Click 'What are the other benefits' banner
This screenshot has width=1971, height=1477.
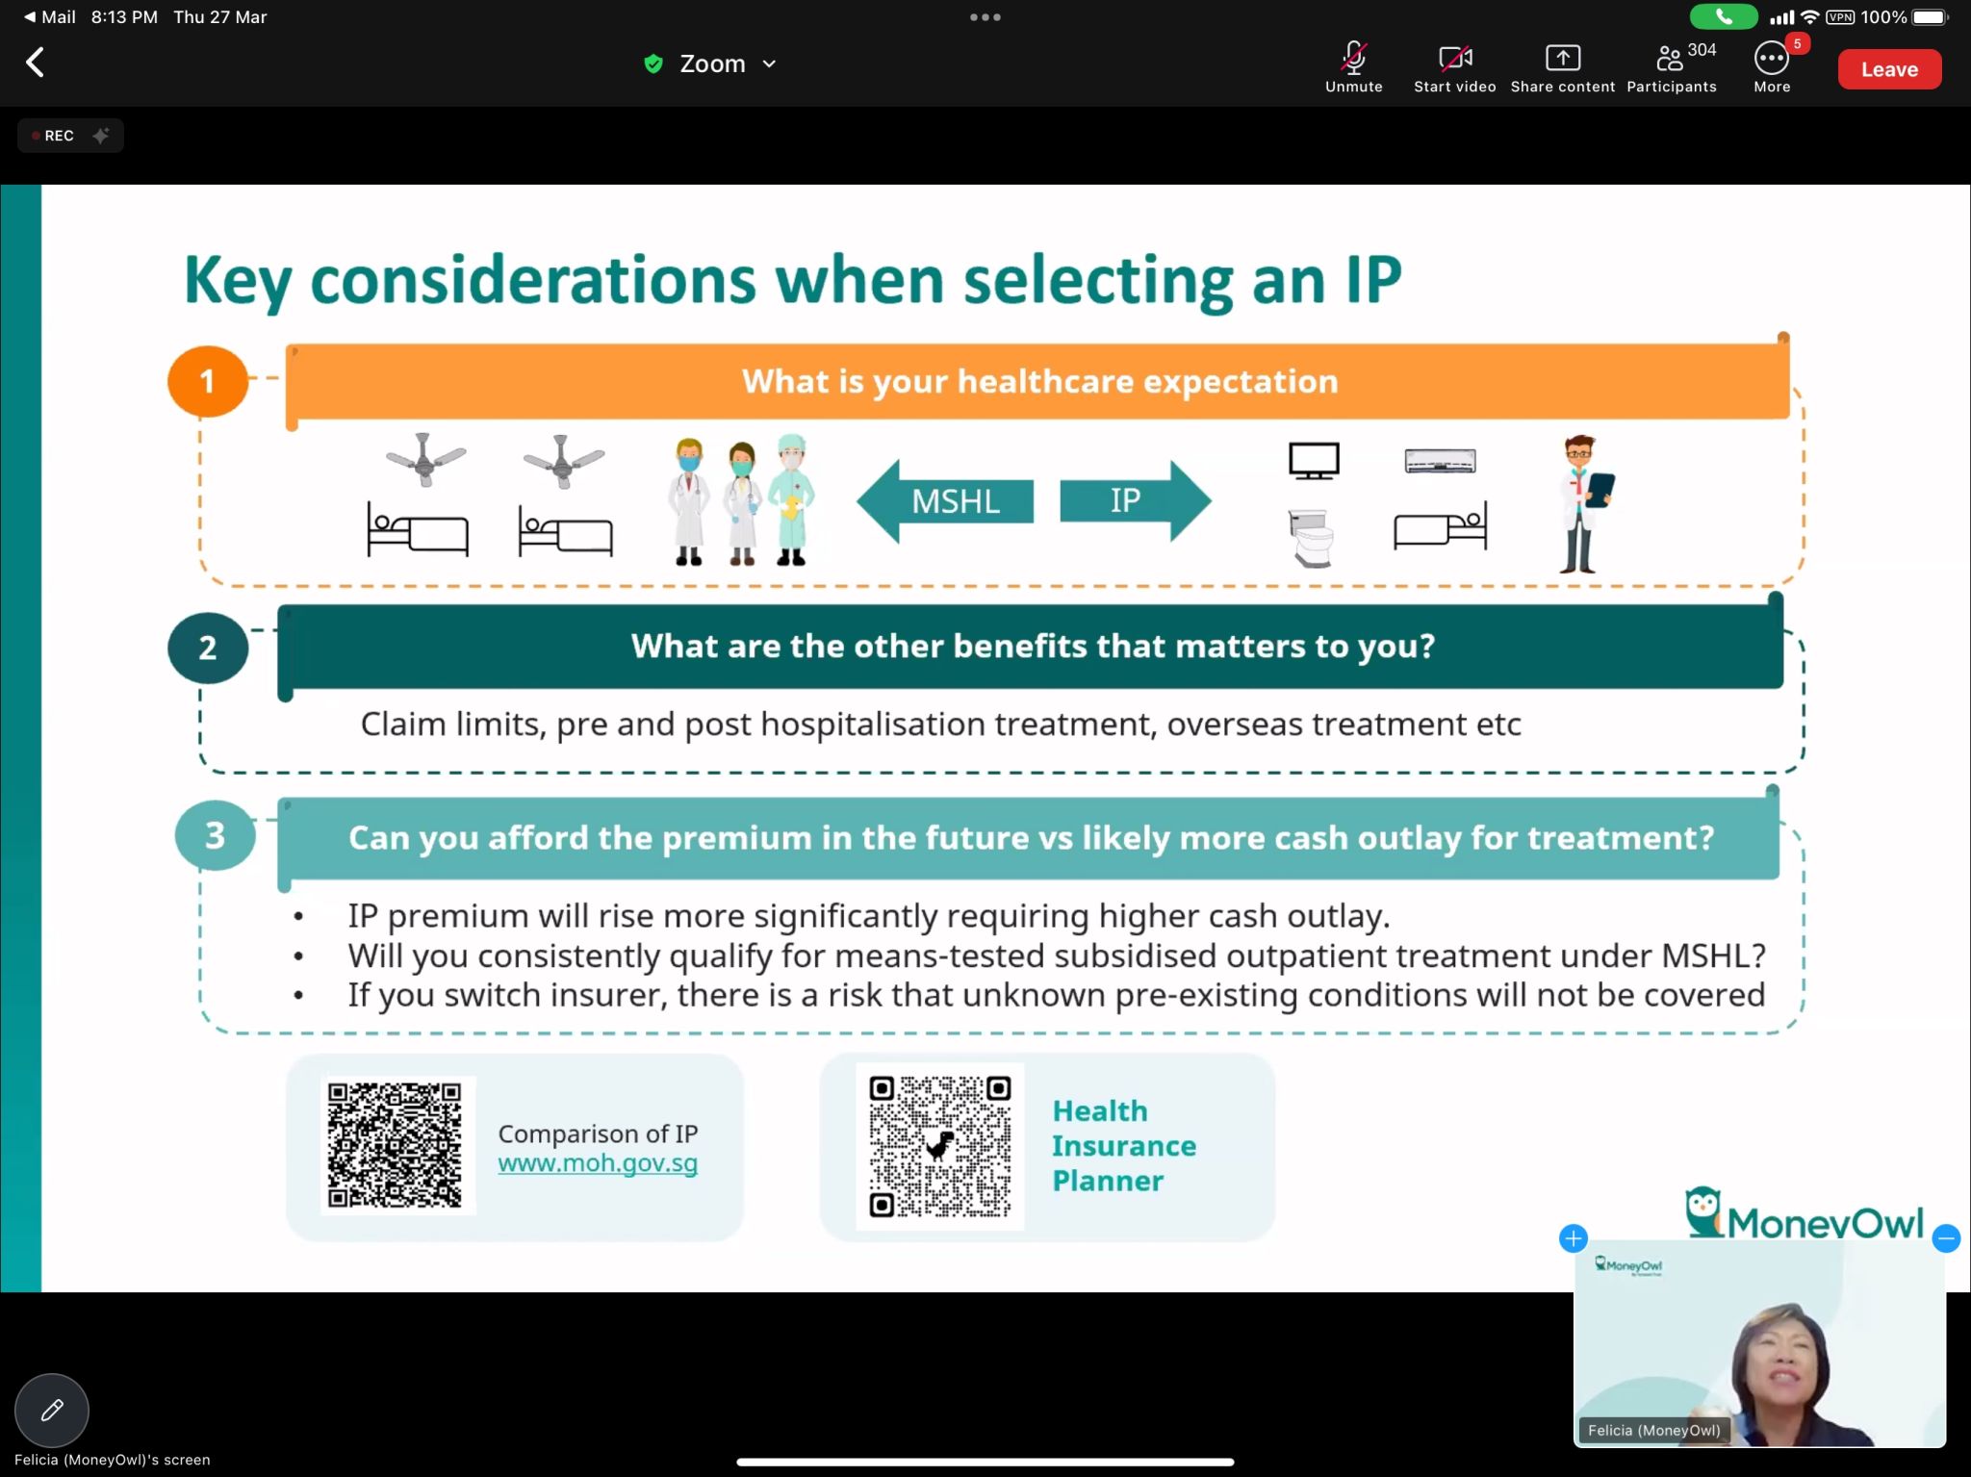[1033, 646]
